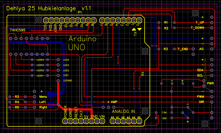Select the LEDGND pad label

click(x=68, y=81)
